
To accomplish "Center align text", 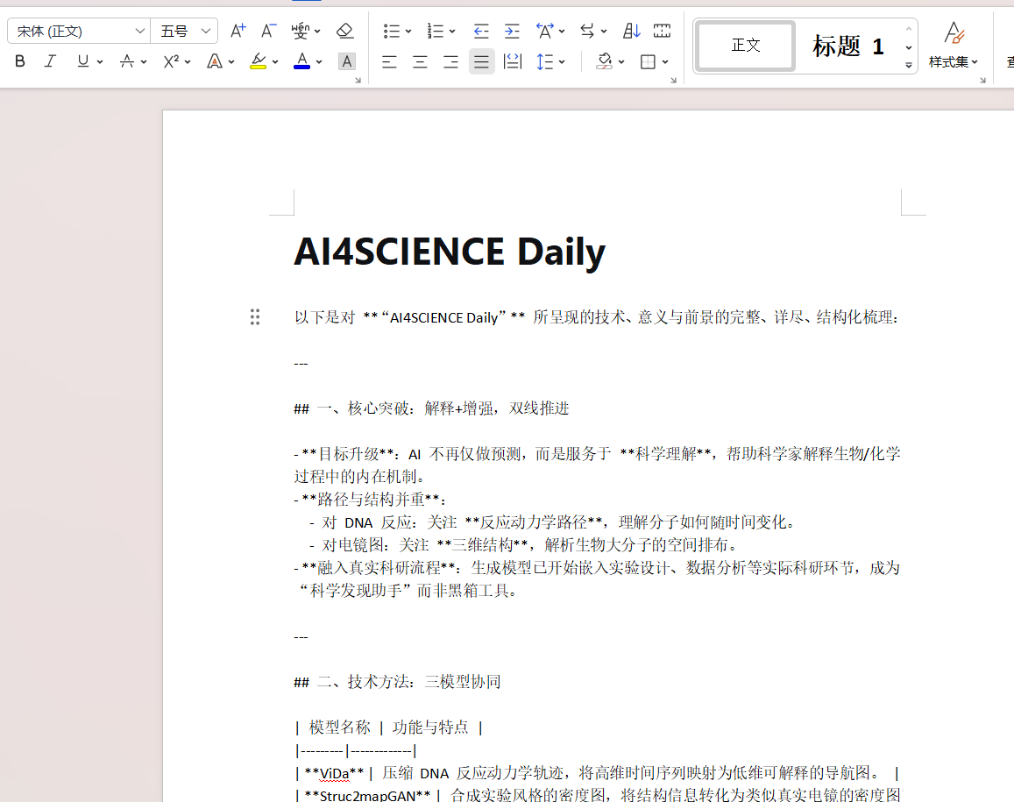I will [x=420, y=61].
